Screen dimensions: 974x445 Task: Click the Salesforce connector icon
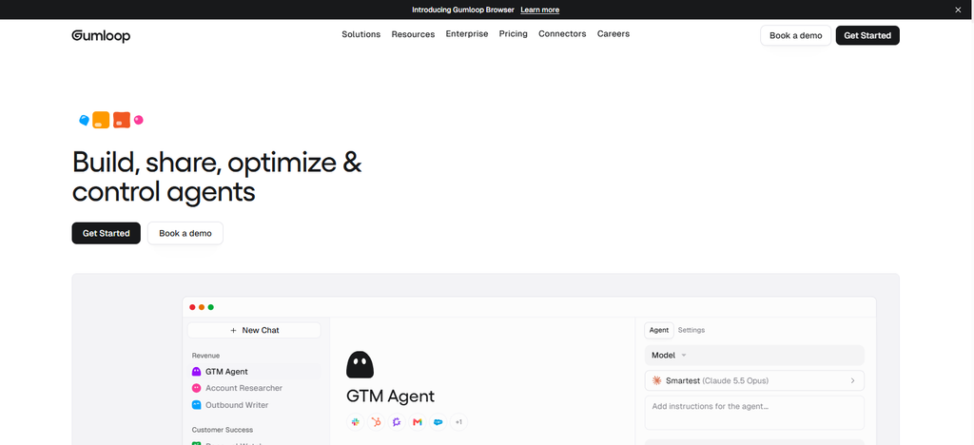click(x=438, y=422)
